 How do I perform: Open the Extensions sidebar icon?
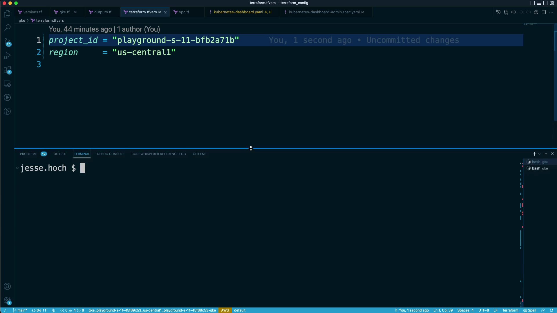pyautogui.click(x=7, y=70)
